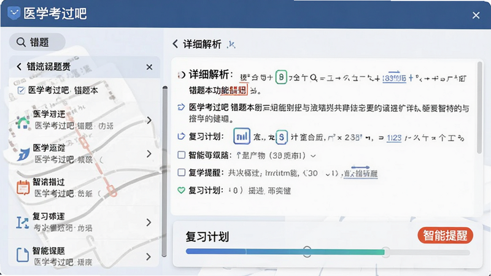Click the blue boxed S icon
This screenshot has width=491, height=276.
(282, 137)
